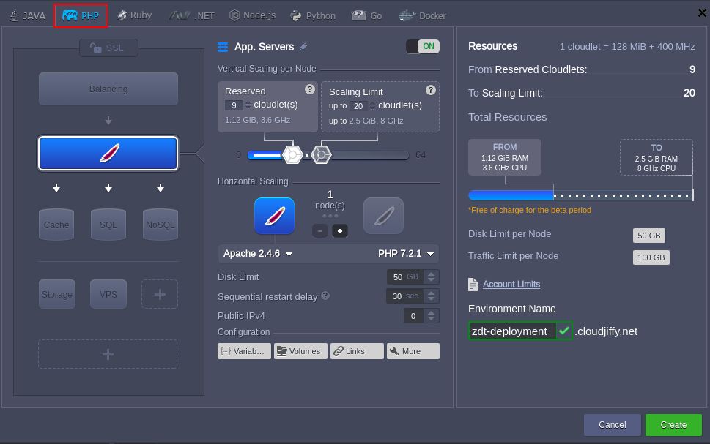710x444 pixels.
Task: Open help for Scaling Limit
Action: (431, 90)
